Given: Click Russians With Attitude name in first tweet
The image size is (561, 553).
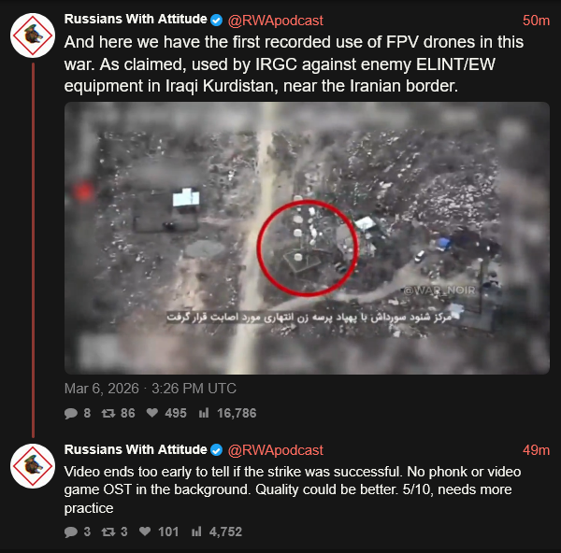Looking at the screenshot, I should (136, 19).
